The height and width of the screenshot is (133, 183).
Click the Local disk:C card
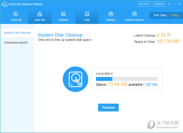(x=127, y=79)
